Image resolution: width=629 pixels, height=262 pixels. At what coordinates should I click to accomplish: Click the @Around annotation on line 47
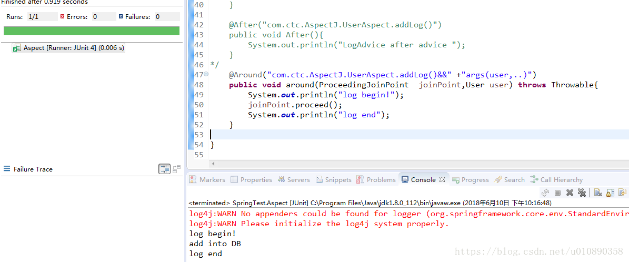(245, 75)
